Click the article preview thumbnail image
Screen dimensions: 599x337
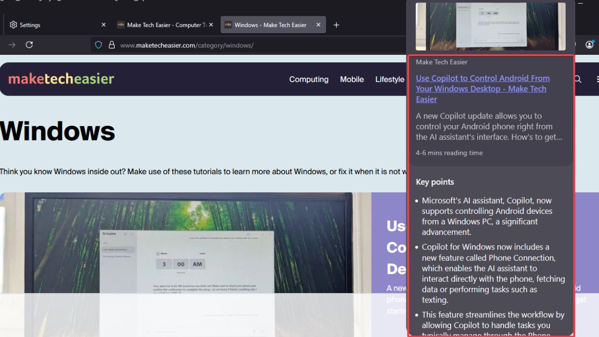coord(490,26)
